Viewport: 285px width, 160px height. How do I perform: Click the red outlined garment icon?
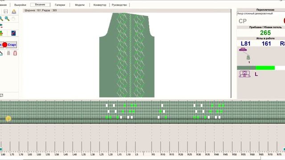[x=15, y=53]
